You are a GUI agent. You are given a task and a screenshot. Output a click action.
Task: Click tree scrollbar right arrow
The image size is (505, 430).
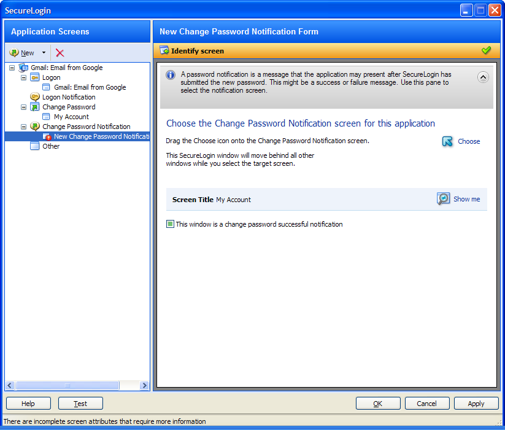click(144, 385)
